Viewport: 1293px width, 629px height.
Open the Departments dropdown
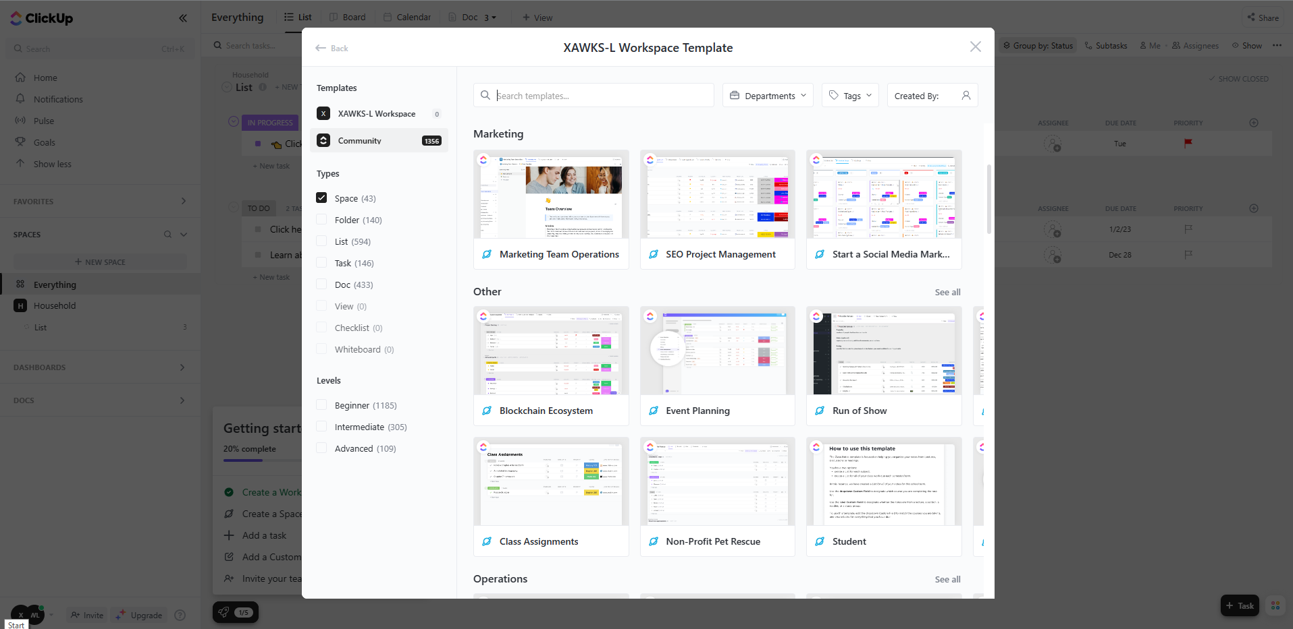coord(768,96)
